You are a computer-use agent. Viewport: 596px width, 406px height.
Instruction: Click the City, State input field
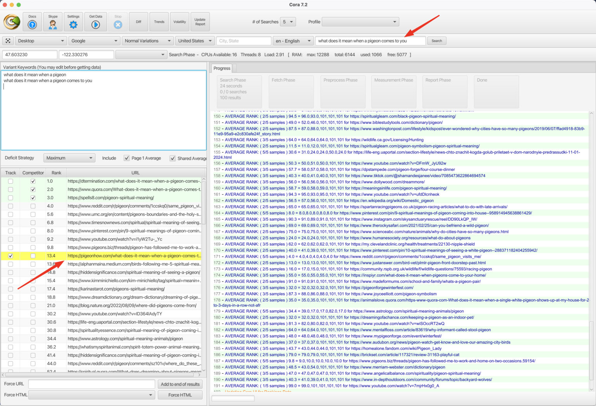244,40
